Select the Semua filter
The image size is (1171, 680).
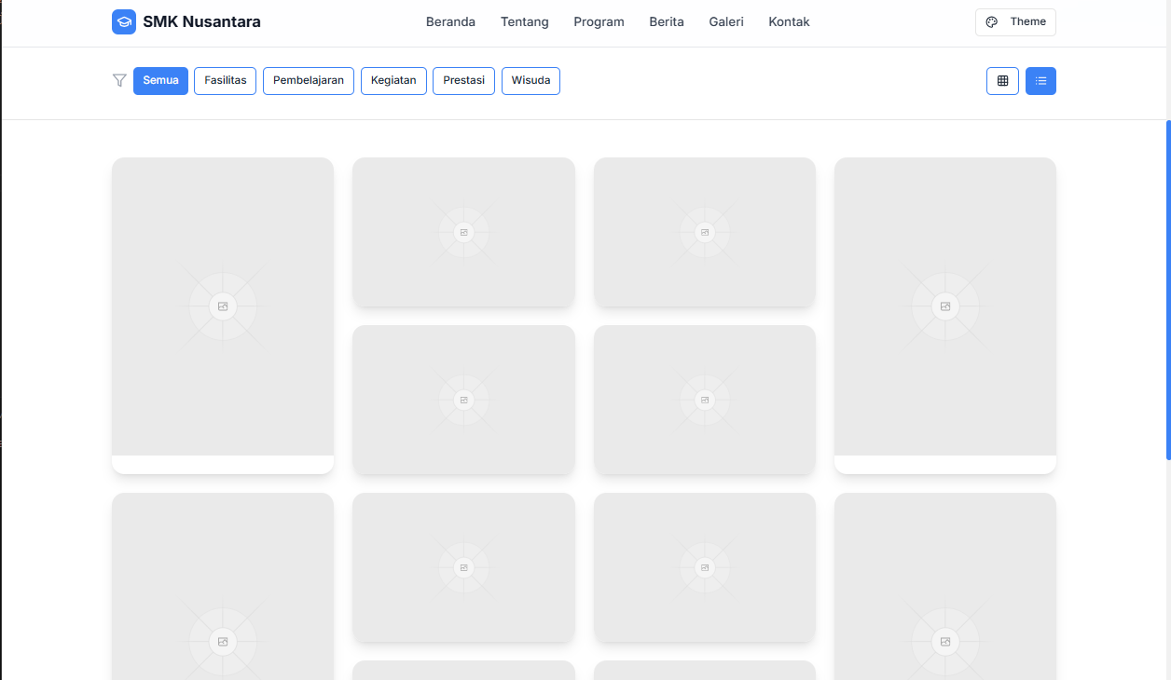tap(160, 81)
